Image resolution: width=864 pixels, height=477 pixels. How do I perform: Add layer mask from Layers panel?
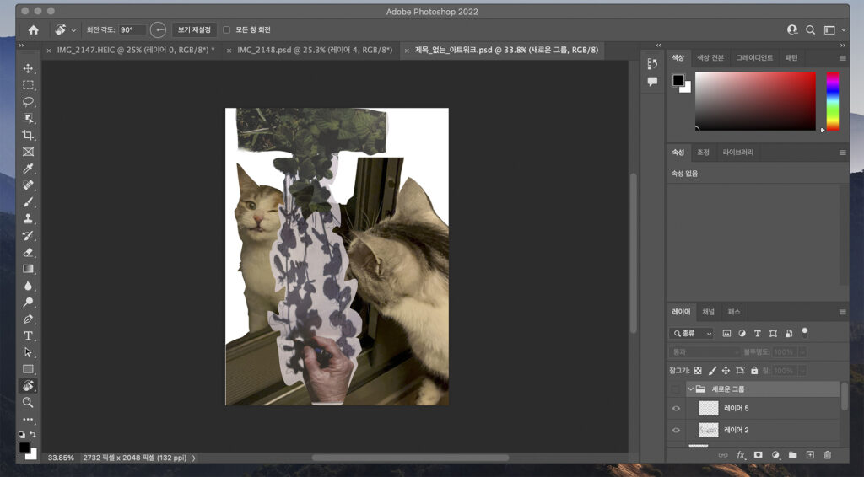758,455
